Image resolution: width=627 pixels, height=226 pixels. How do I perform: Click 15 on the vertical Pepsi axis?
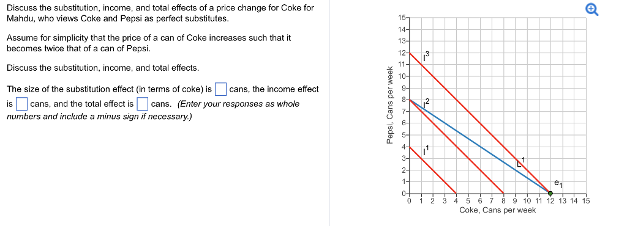[x=402, y=18]
